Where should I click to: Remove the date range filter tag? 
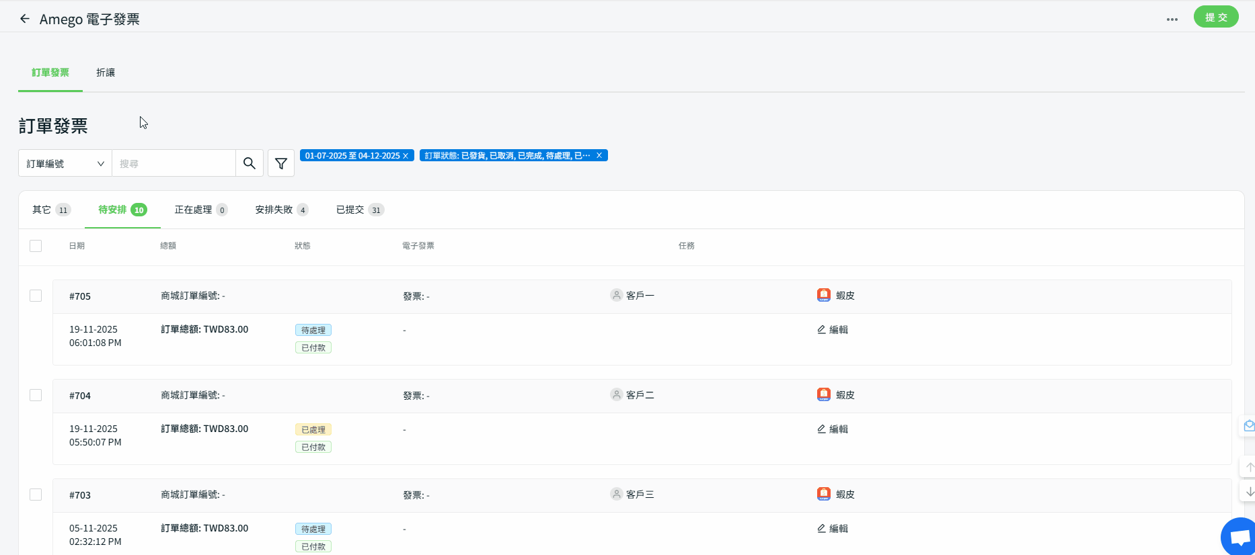(x=406, y=156)
